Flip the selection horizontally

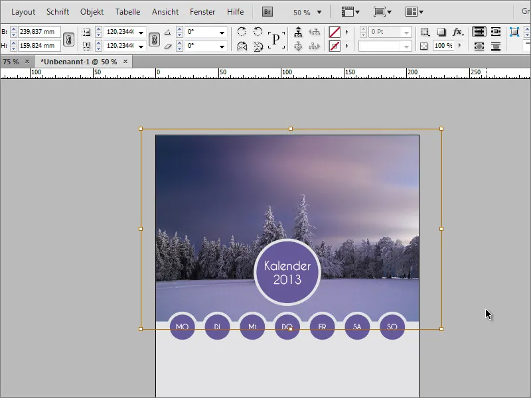click(242, 46)
